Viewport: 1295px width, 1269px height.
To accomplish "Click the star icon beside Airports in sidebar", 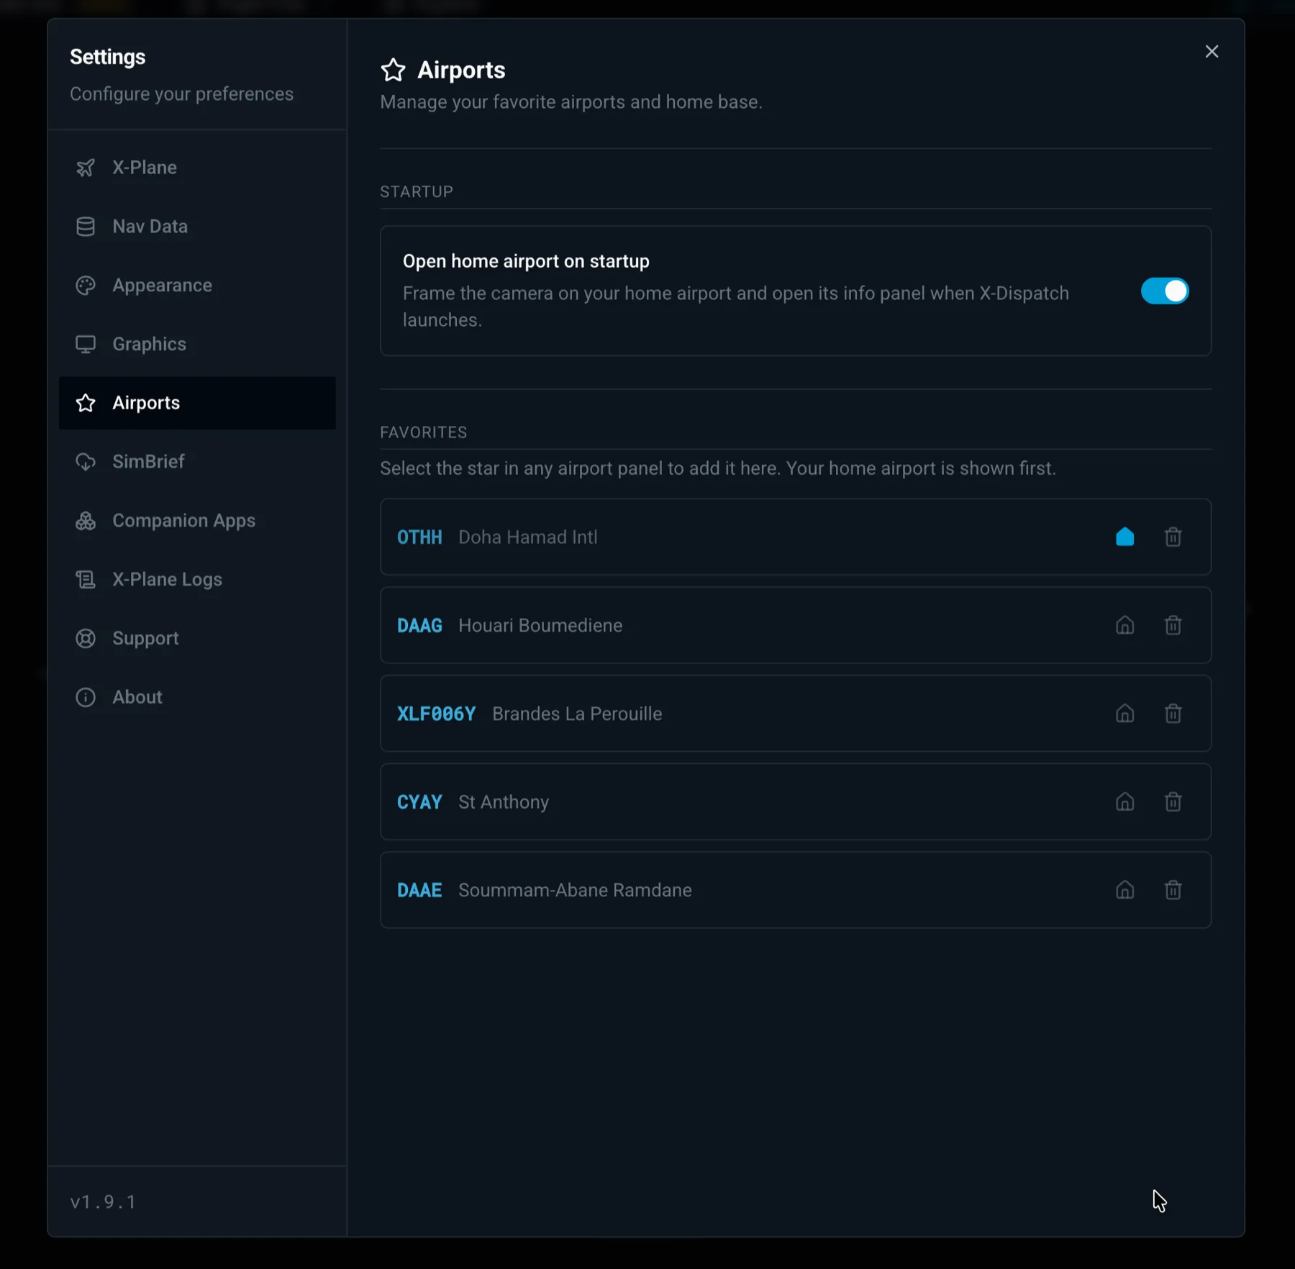I will click(86, 403).
